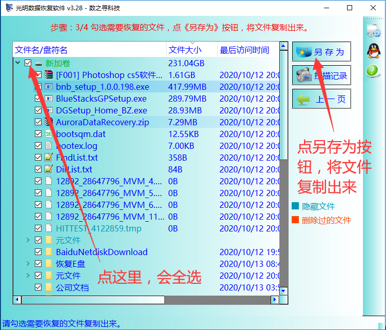Click the orange 删除过的文件 legend swatch

pyautogui.click(x=295, y=220)
